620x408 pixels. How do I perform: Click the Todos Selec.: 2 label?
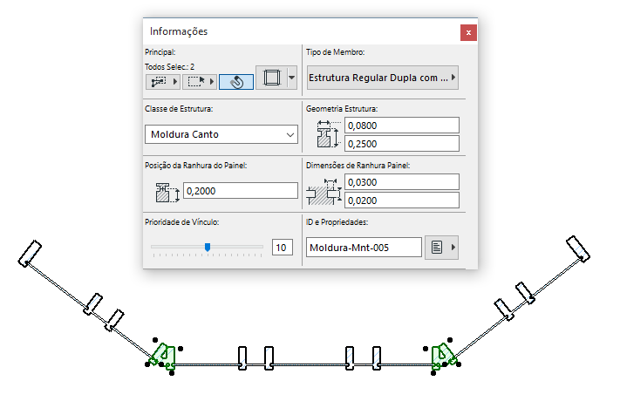[x=170, y=67]
